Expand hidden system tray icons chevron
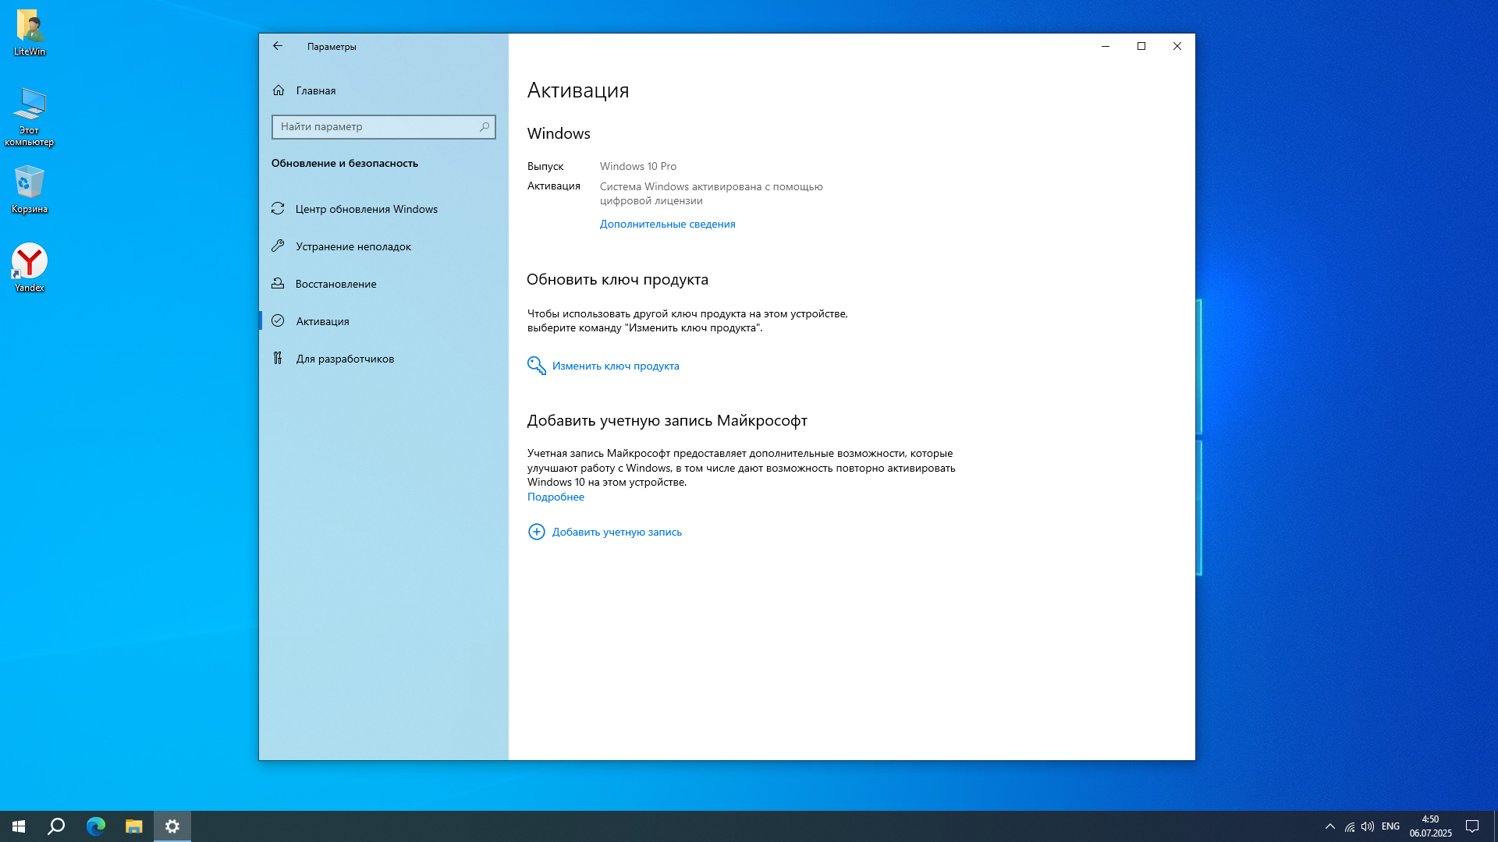 1330,826
